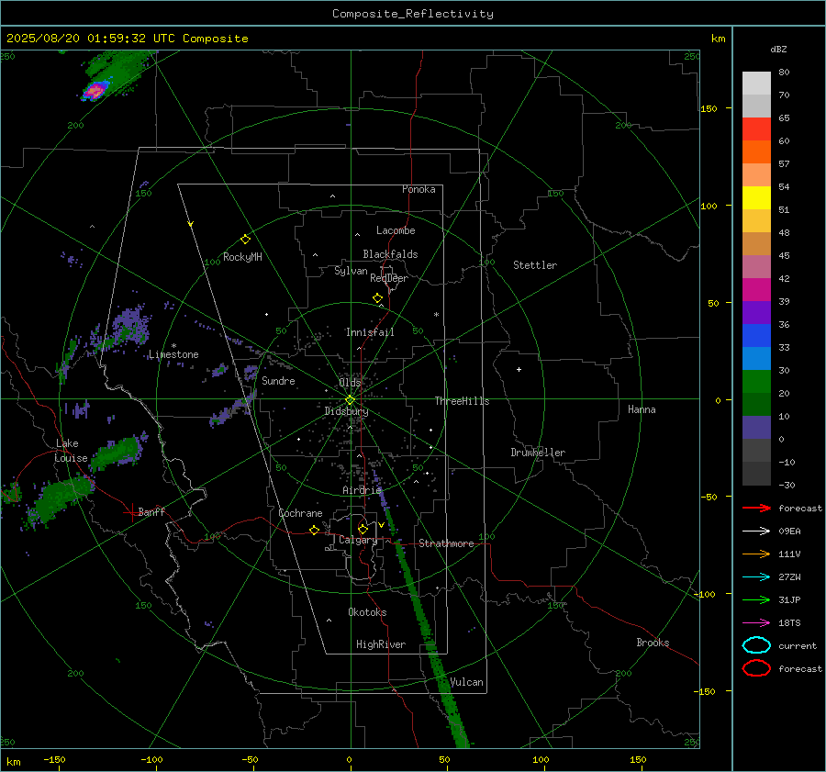This screenshot has height=772, width=826.
Task: Click the Lacombe city label
Action: click(x=396, y=230)
